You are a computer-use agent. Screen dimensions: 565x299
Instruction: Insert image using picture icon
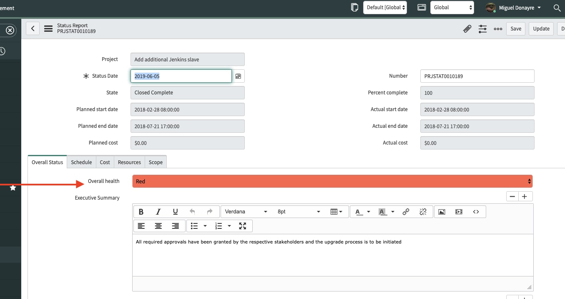pos(442,212)
